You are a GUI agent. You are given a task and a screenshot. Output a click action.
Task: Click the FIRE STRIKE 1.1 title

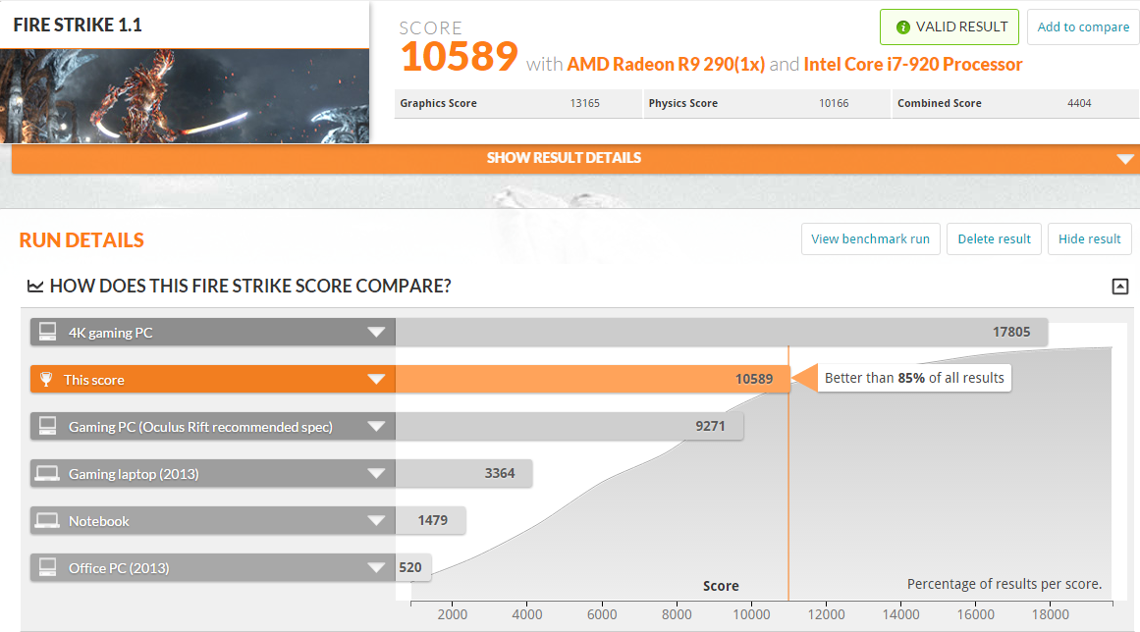coord(78,25)
